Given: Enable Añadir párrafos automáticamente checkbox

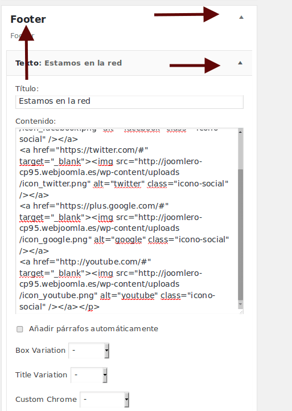Looking at the screenshot, I should pos(20,329).
